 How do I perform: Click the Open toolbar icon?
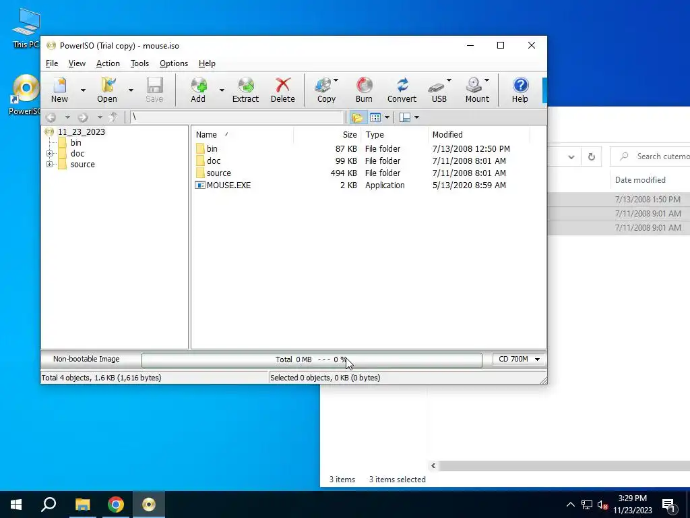point(107,90)
